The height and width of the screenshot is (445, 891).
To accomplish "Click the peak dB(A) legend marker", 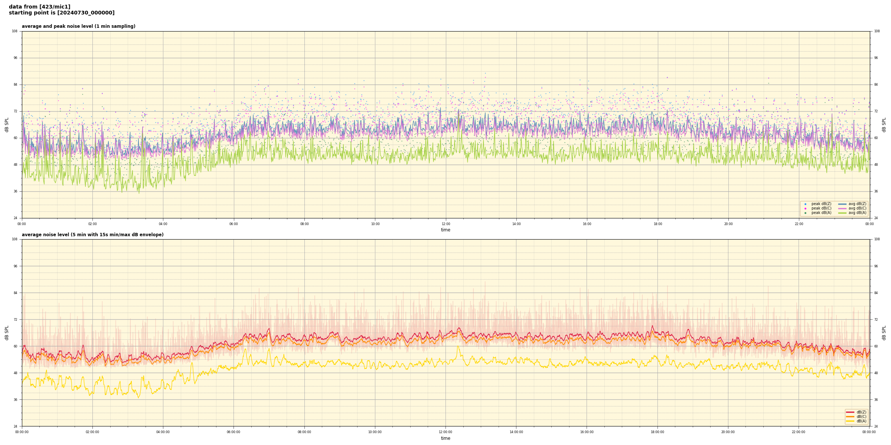I will pyautogui.click(x=805, y=213).
